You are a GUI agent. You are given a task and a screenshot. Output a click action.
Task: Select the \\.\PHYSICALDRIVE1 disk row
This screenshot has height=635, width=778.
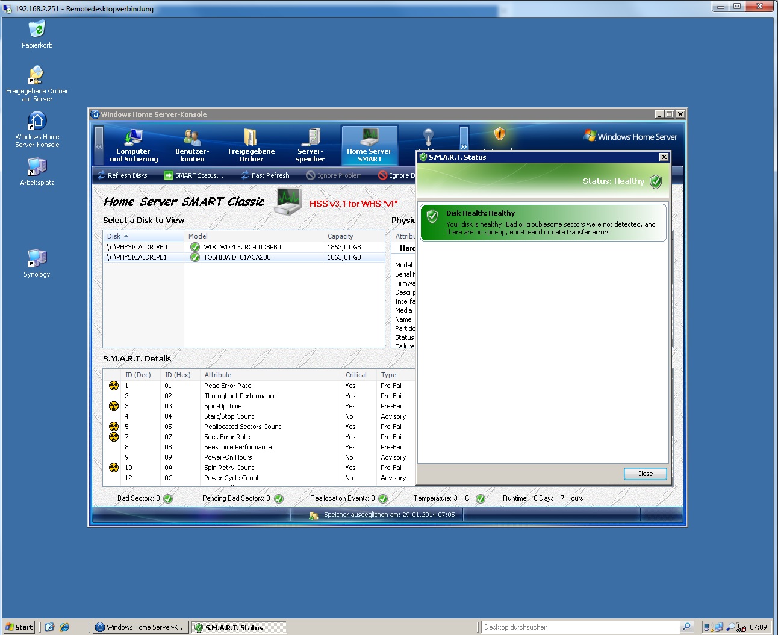point(244,257)
